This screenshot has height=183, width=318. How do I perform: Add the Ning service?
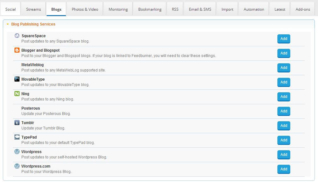(x=284, y=97)
